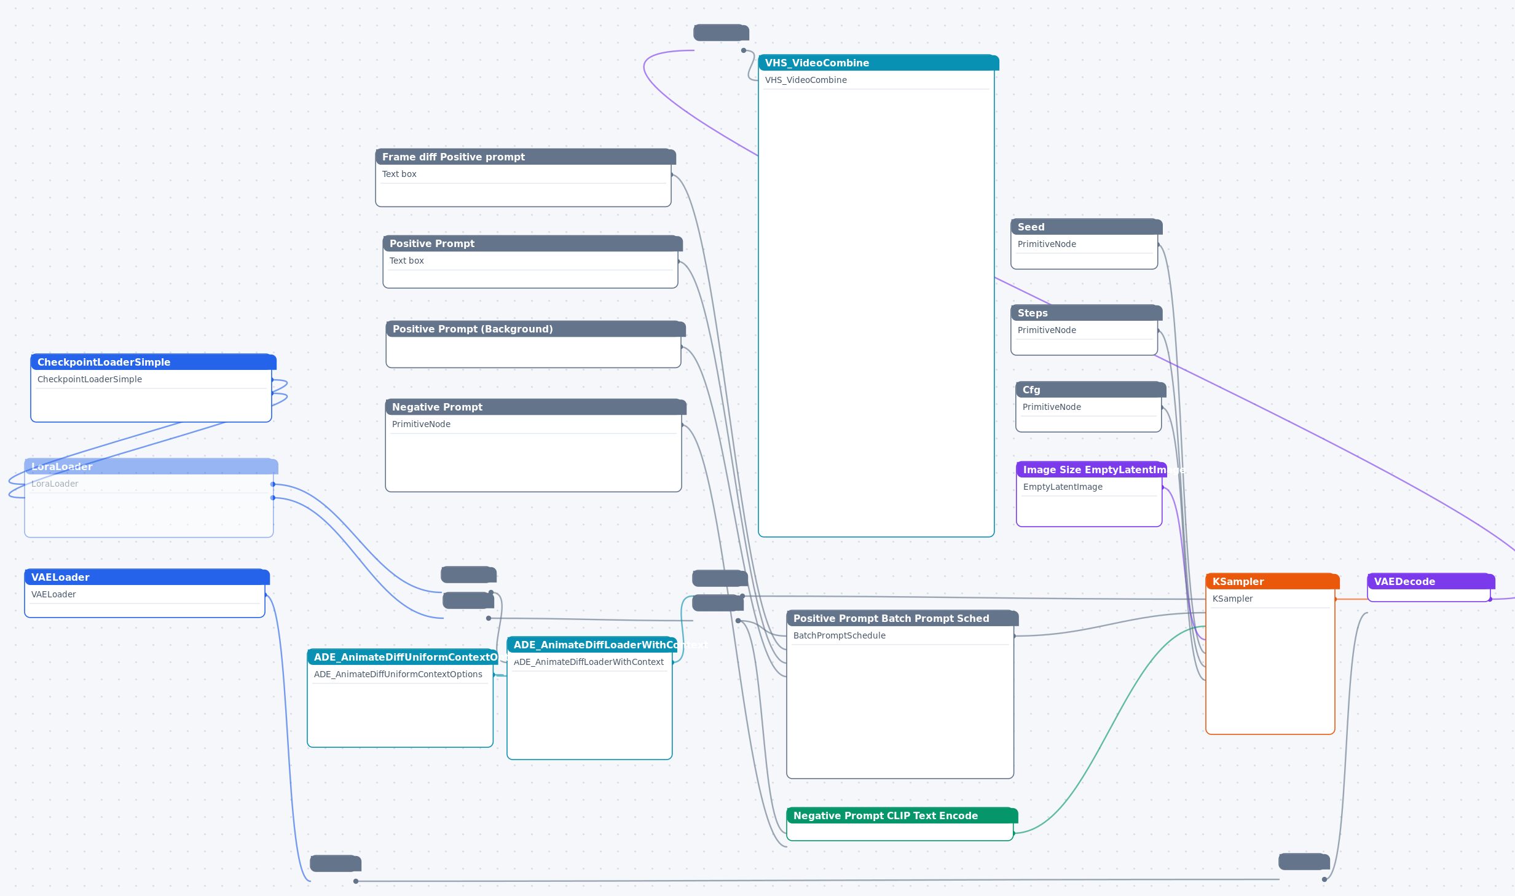Select the Image Size EmptyLatentImage node header
Image resolution: width=1515 pixels, height=896 pixels.
coord(1092,470)
